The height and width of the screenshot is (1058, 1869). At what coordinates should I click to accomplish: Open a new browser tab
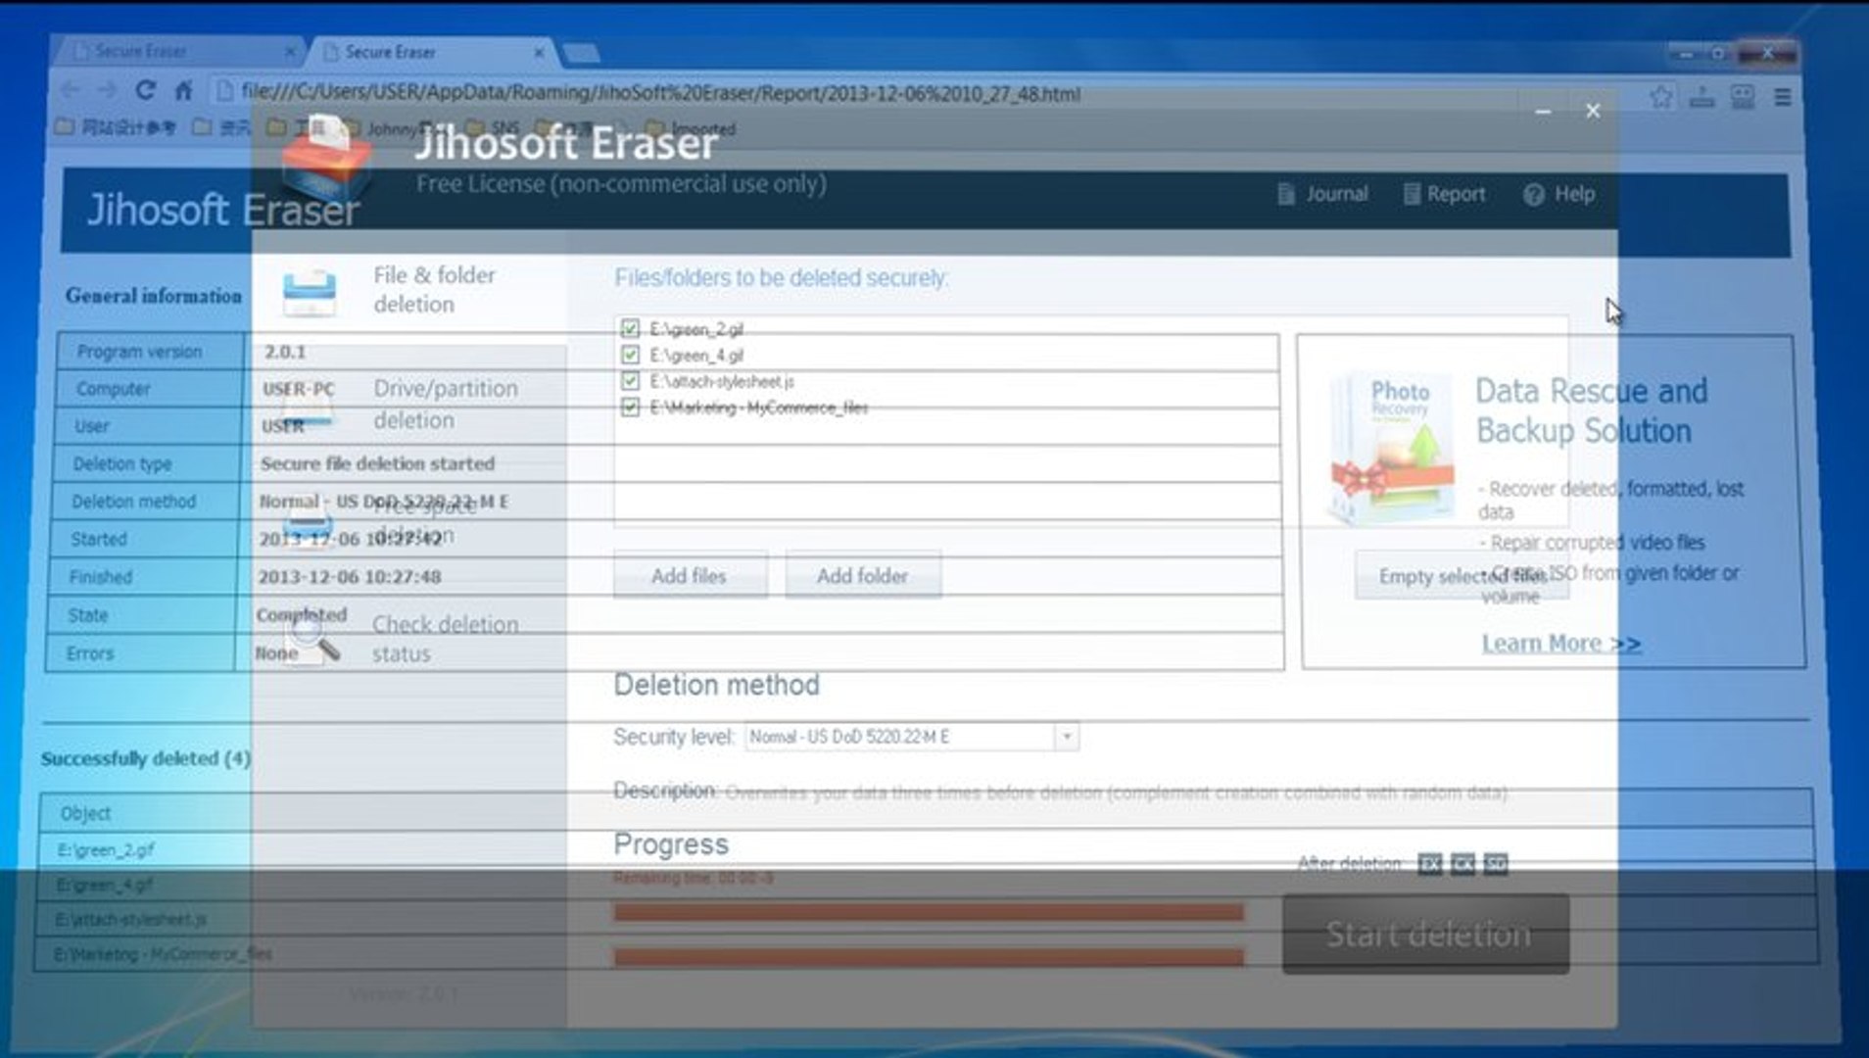pyautogui.click(x=581, y=53)
